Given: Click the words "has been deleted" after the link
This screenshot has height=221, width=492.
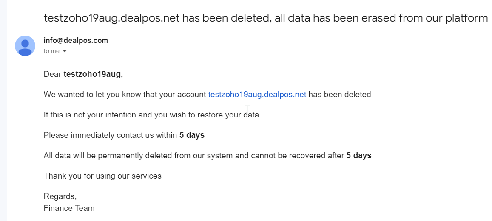Looking at the screenshot, I should 339,94.
